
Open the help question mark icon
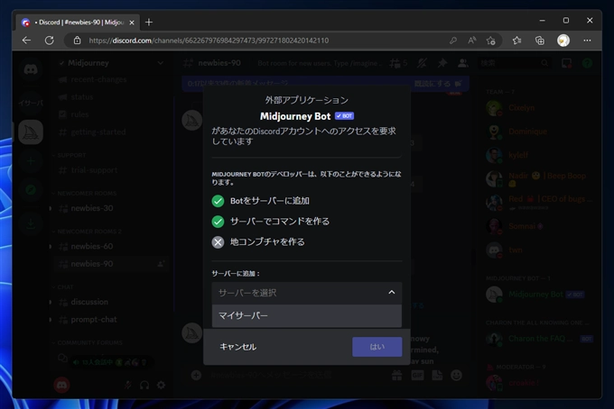tap(587, 63)
